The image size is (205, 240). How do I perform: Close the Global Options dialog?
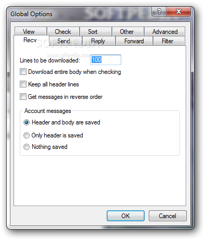(178, 11)
